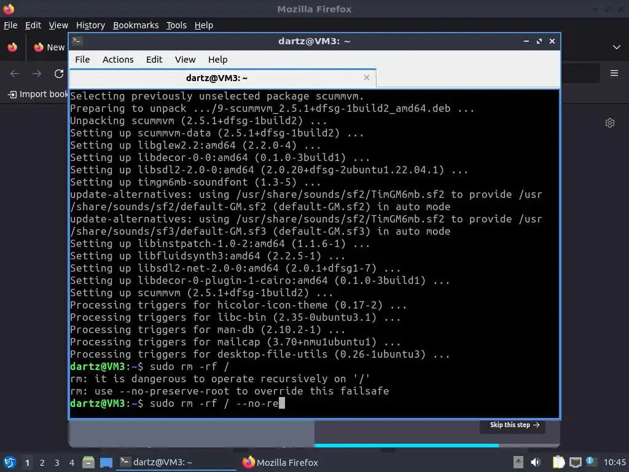629x472 pixels.
Task: Open the clipboard manager tray icon
Action: click(x=558, y=462)
